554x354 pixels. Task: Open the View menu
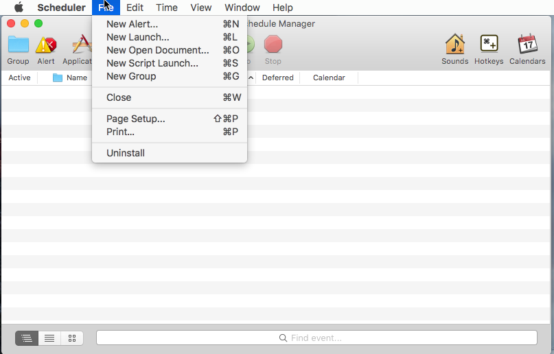(200, 8)
